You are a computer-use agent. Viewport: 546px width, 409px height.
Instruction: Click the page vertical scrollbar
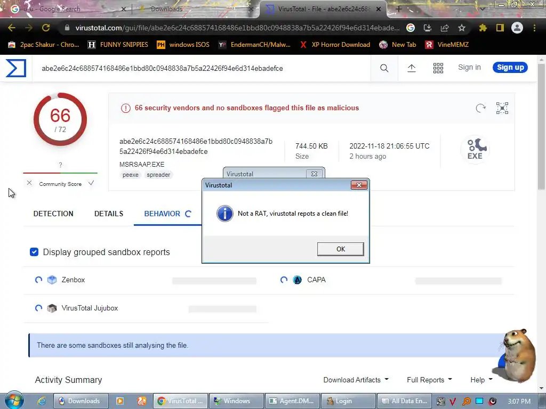coord(541,127)
